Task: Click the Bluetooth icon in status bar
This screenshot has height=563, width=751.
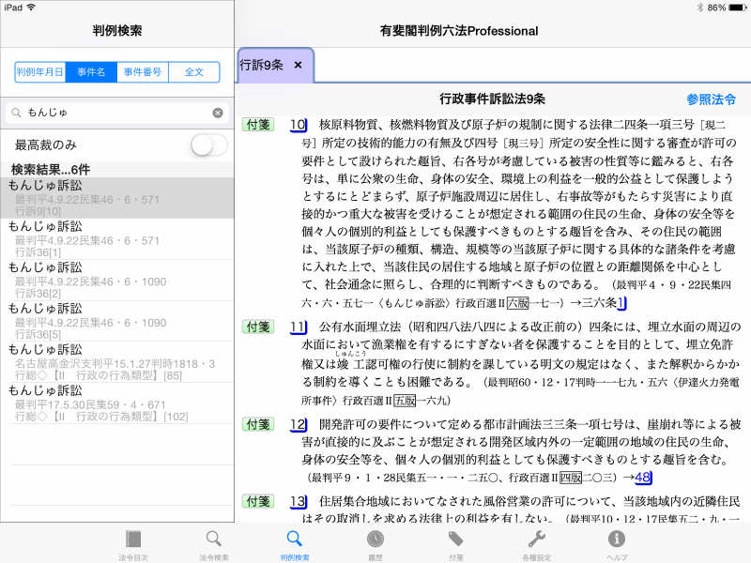Action: coord(699,8)
